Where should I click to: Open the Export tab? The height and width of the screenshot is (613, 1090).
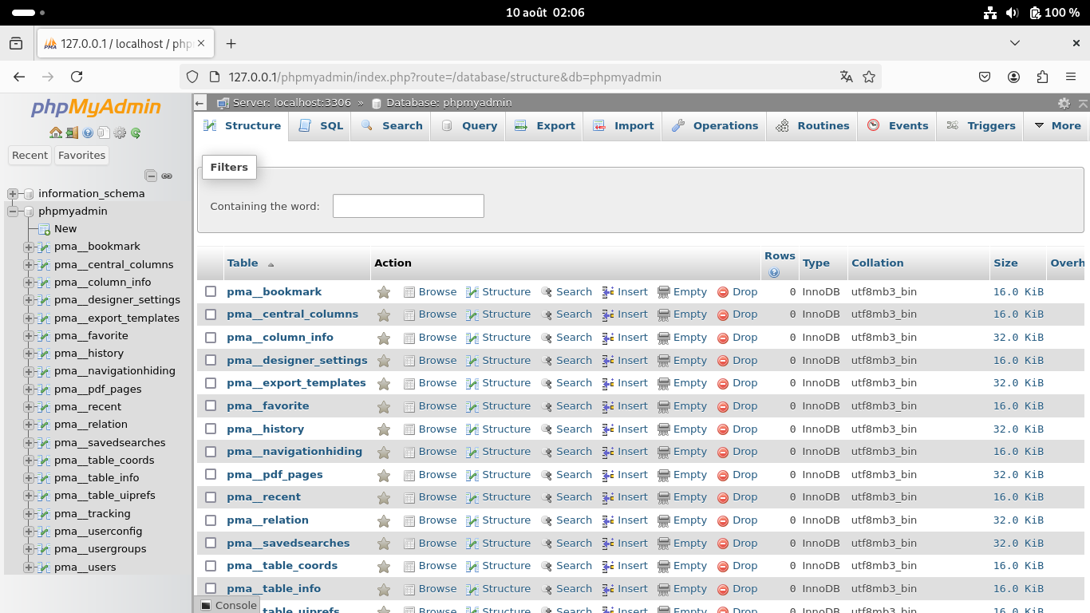[x=545, y=125]
